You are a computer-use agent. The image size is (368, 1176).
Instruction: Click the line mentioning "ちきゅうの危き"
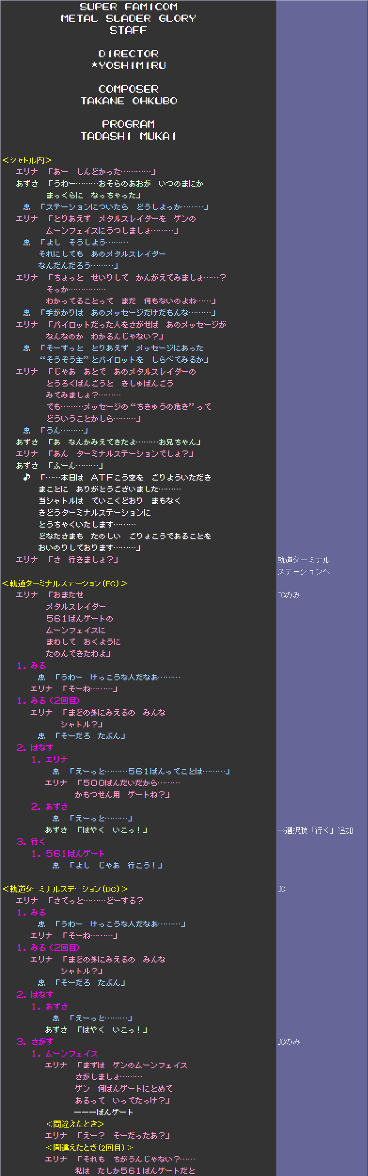pyautogui.click(x=129, y=407)
